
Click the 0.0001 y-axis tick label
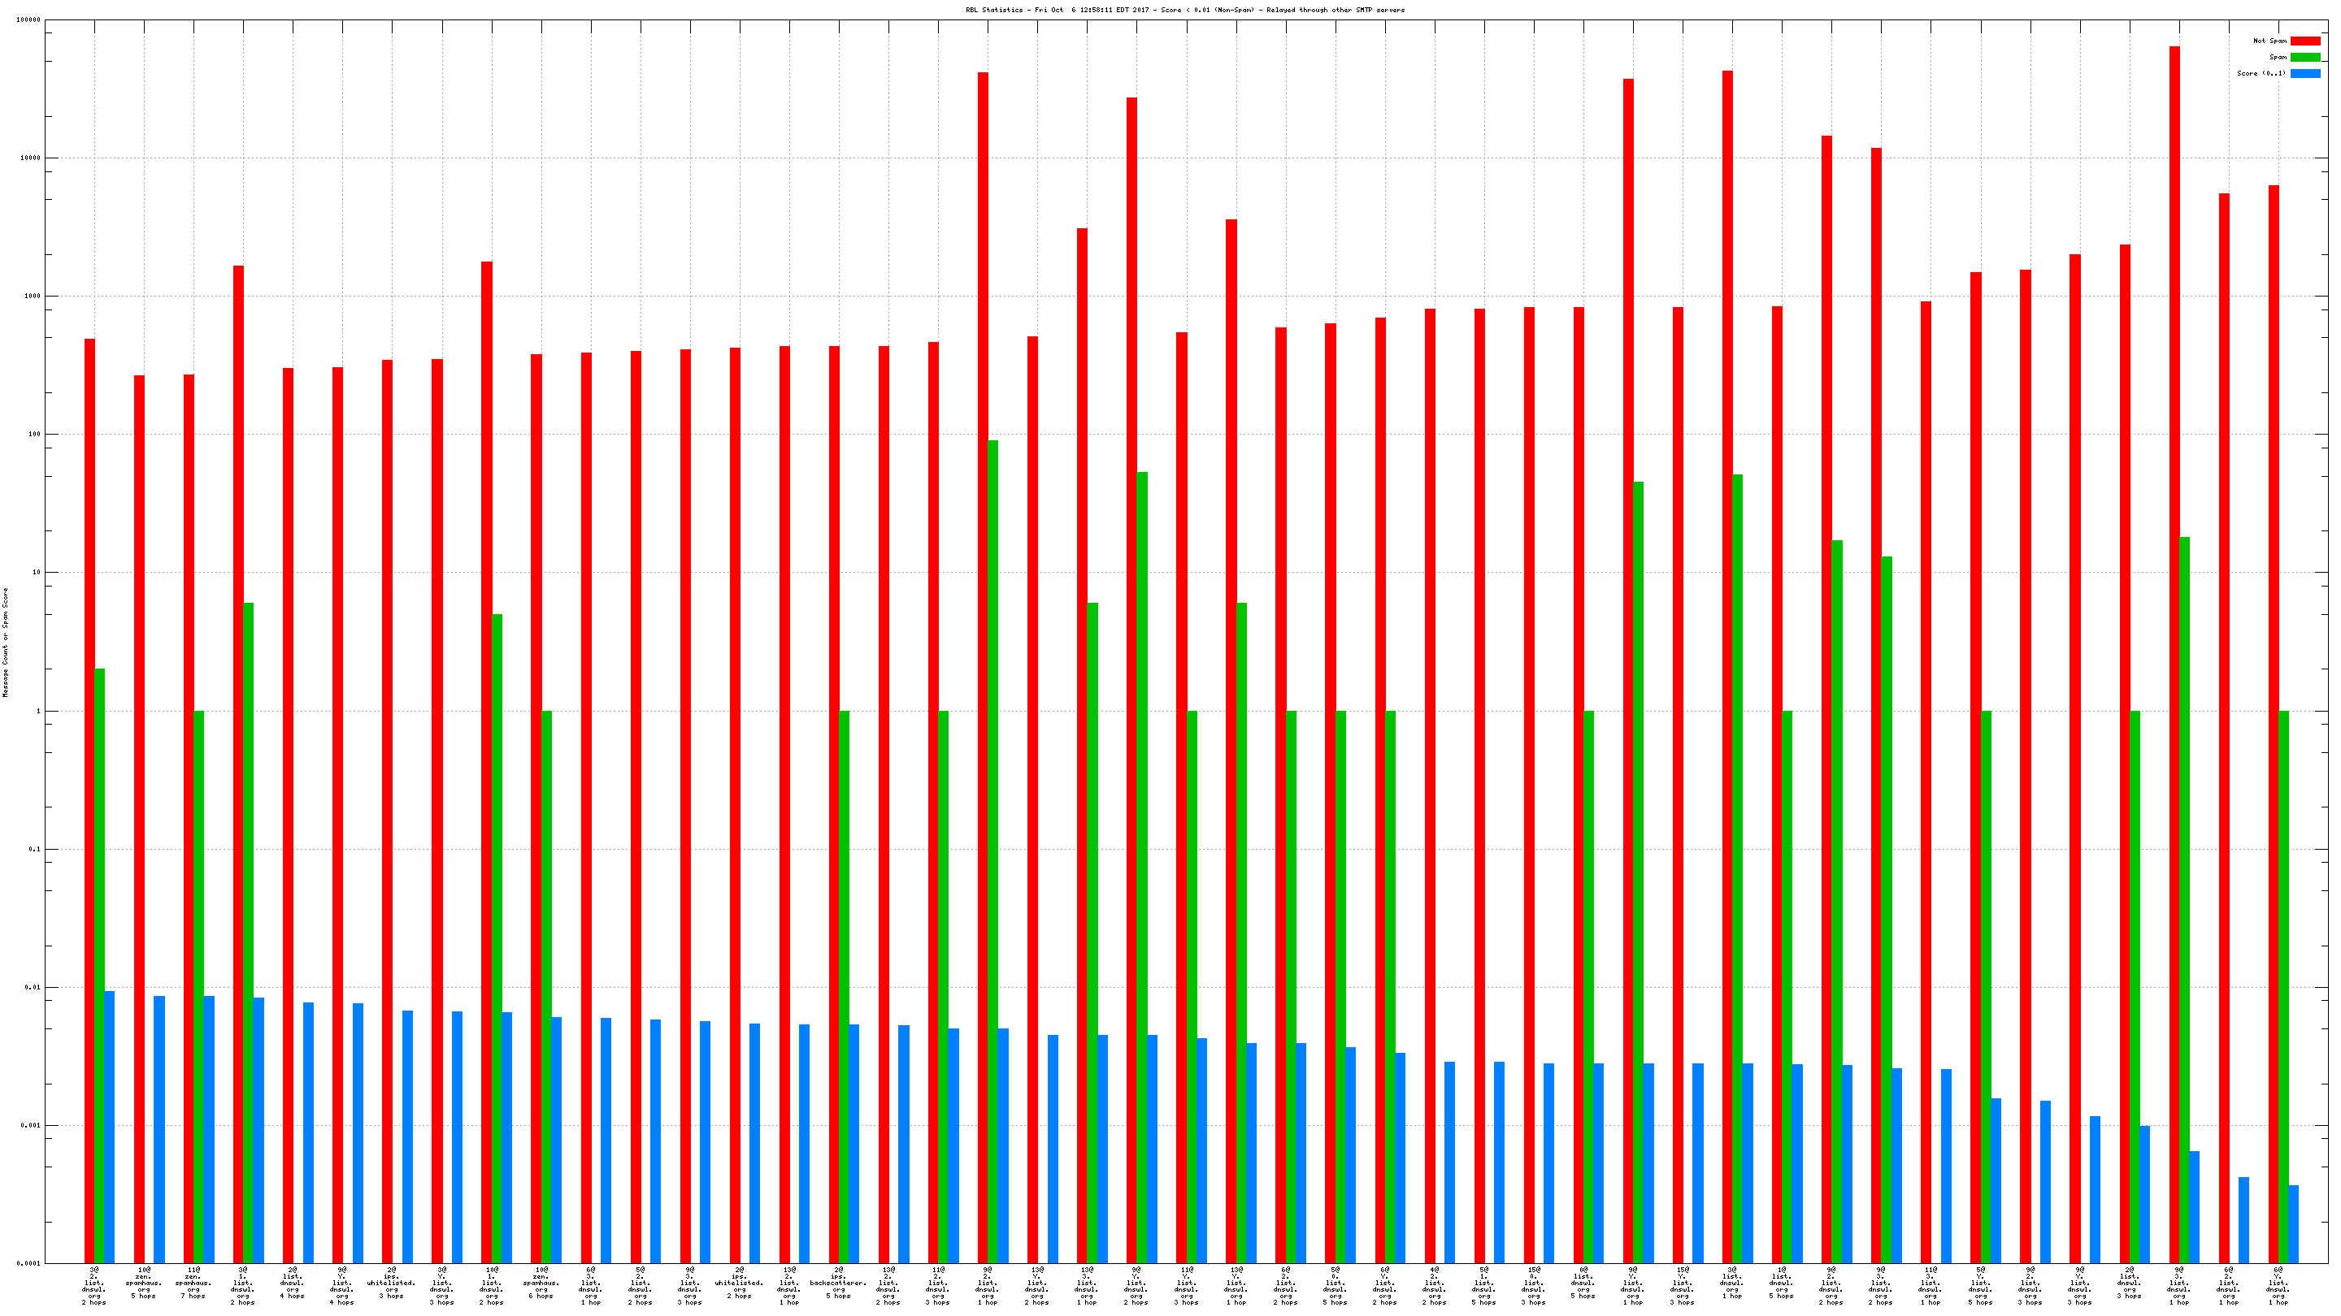click(x=29, y=1263)
